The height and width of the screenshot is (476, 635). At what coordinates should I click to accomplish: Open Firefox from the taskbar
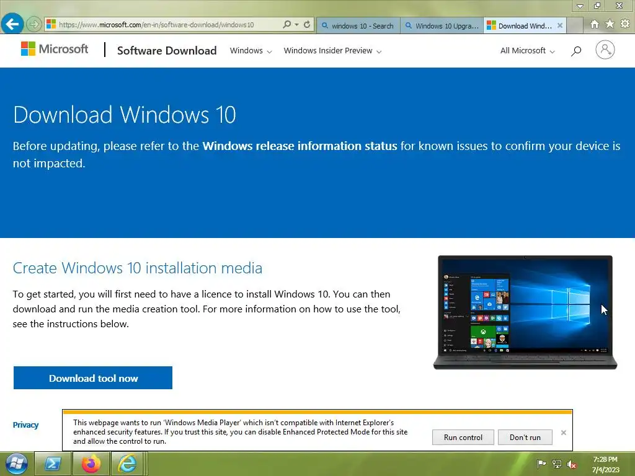(x=91, y=464)
